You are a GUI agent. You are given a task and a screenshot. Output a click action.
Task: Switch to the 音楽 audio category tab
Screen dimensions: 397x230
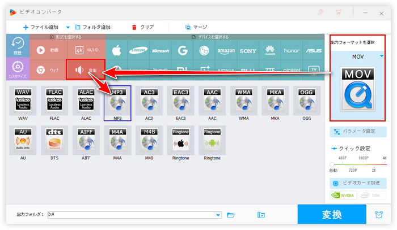point(86,70)
